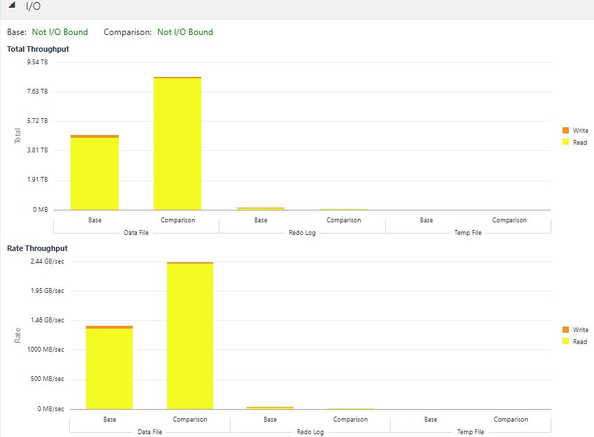This screenshot has width=594, height=437.
Task: Select Comparison Data File bar in Total Throughput
Action: (178, 143)
